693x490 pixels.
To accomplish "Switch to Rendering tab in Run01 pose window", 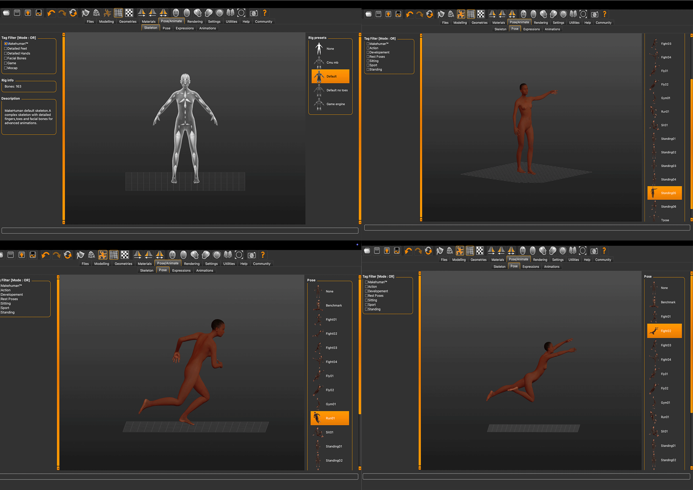I will tap(192, 264).
